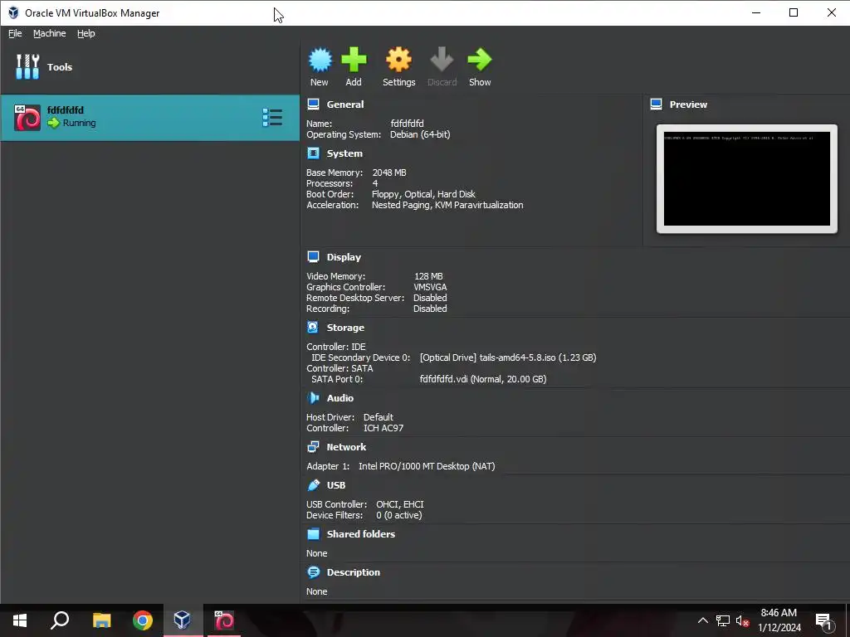Click the New virtual machine icon
This screenshot has width=850, height=637.
(320, 60)
